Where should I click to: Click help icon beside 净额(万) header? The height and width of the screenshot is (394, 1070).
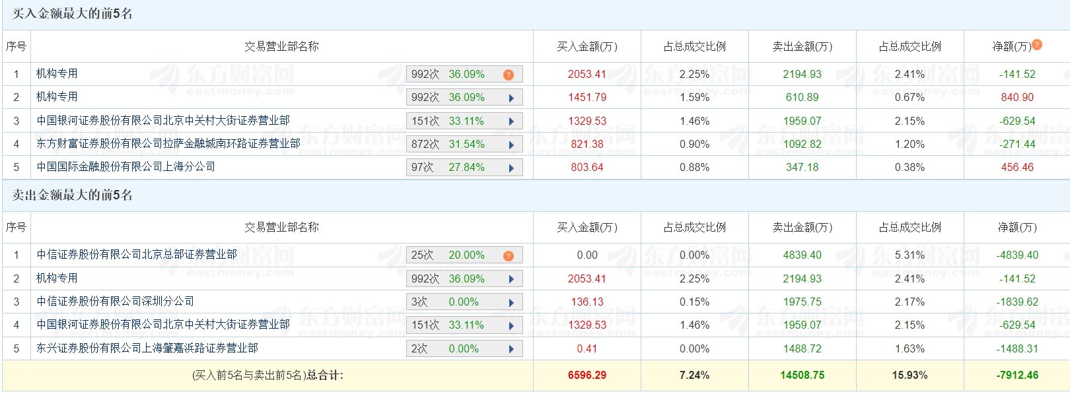[1037, 45]
